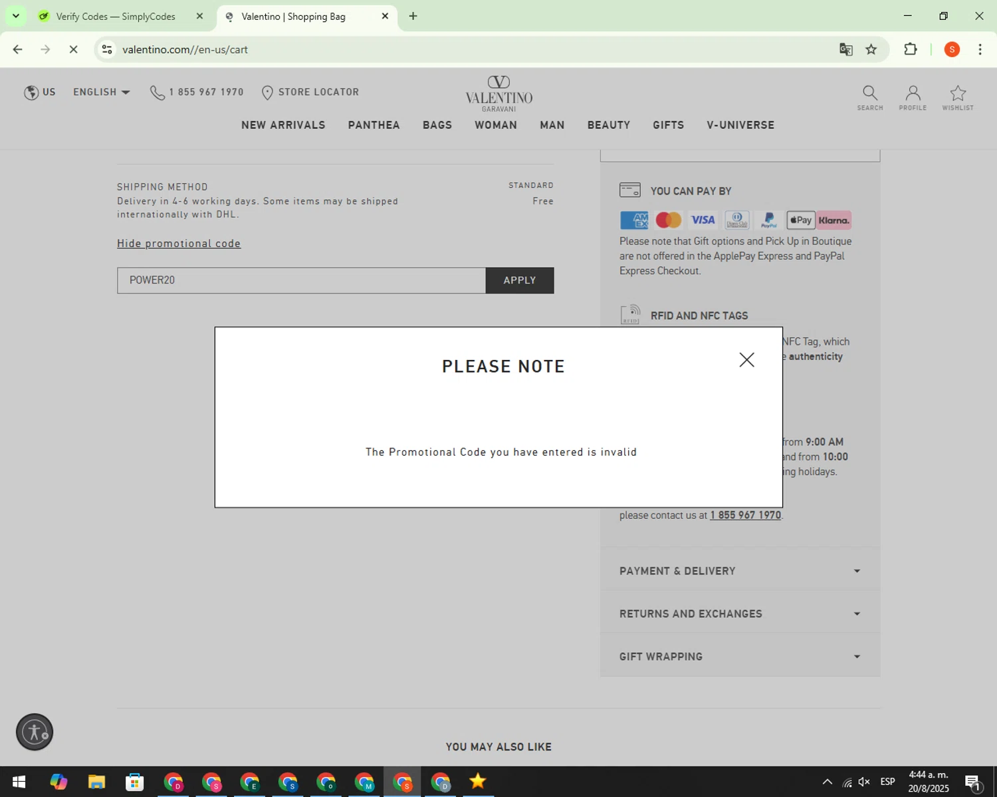Open the Extensions puzzle icon

911,49
